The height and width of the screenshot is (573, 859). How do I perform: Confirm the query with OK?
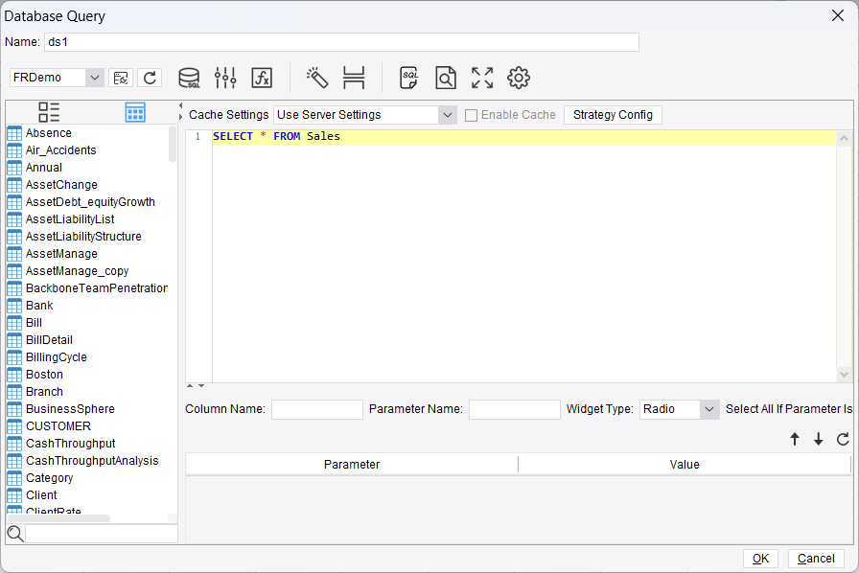coord(760,558)
